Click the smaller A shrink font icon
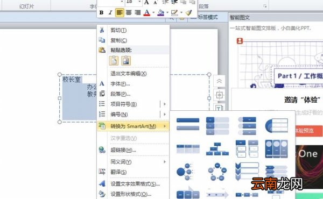The width and height of the screenshot is (323, 199). (x=156, y=3)
